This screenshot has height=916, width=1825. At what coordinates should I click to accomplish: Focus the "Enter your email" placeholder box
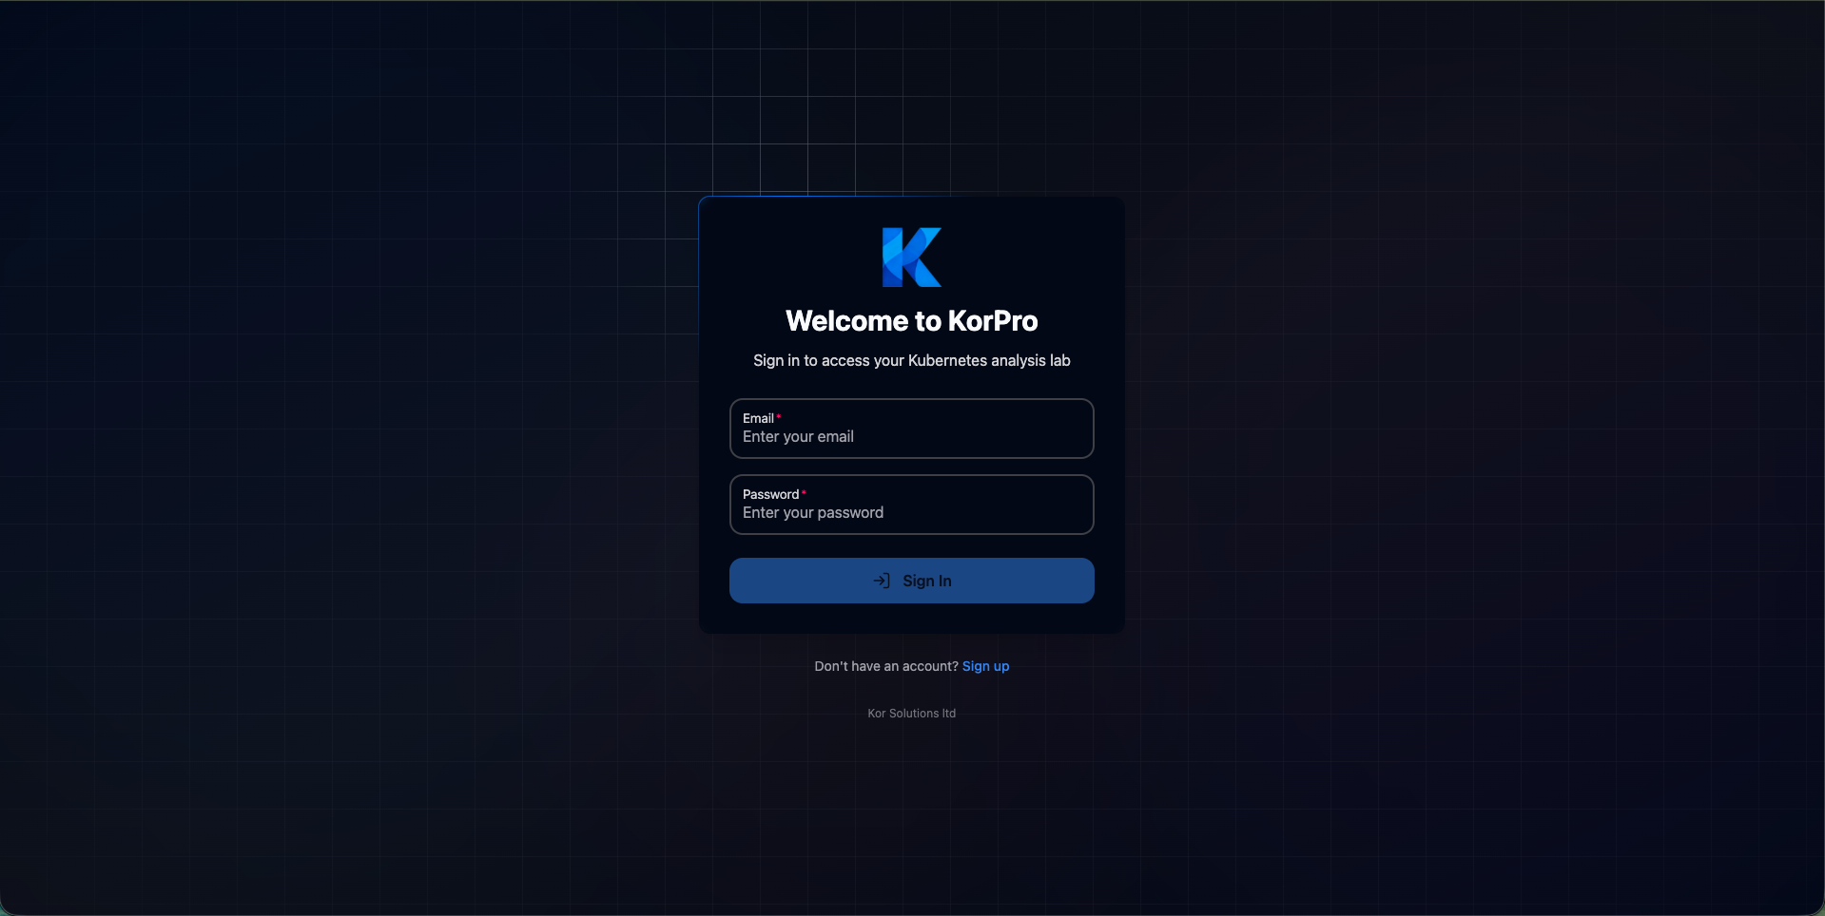(x=910, y=436)
